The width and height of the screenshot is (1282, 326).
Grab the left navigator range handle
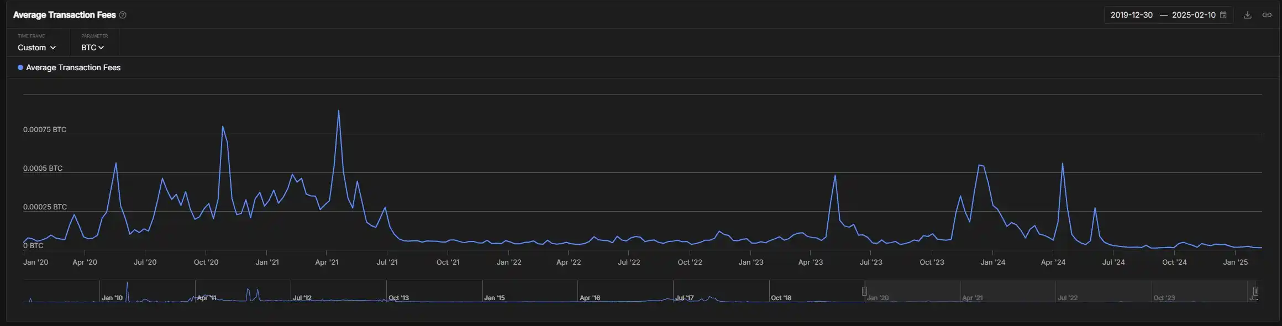tap(864, 291)
